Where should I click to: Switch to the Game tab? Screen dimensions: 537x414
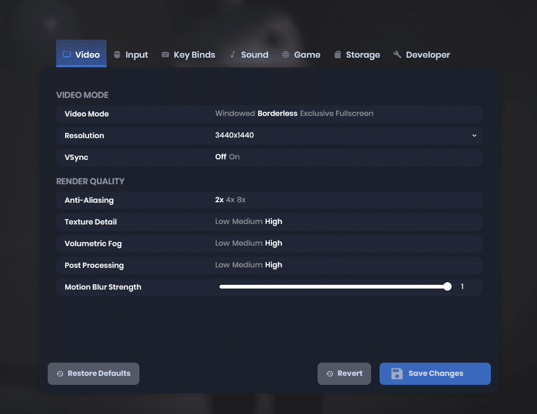click(x=301, y=55)
